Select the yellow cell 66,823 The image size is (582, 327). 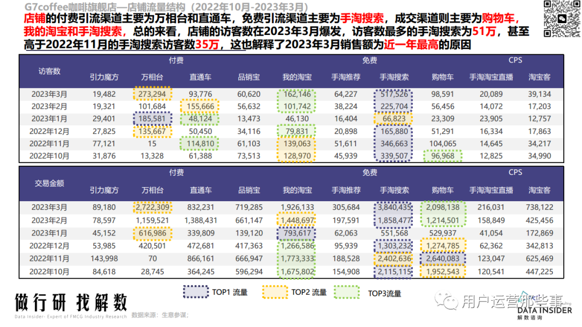(x=394, y=119)
